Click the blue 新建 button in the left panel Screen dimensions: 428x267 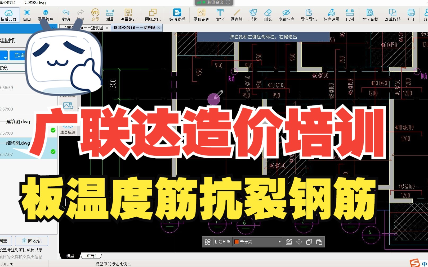point(17,55)
